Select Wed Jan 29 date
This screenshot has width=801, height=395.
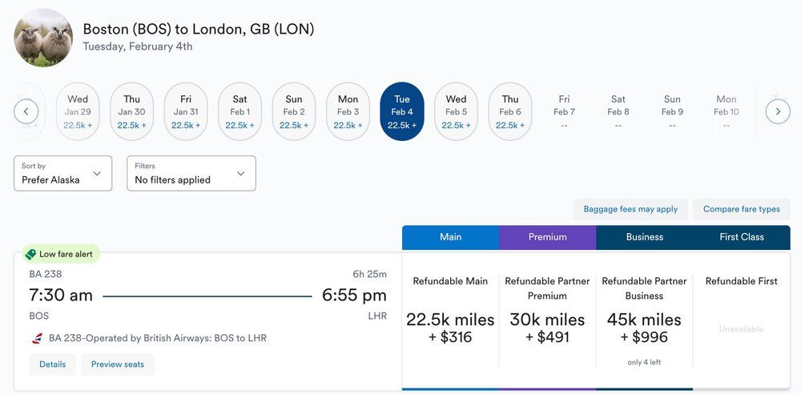tap(78, 111)
